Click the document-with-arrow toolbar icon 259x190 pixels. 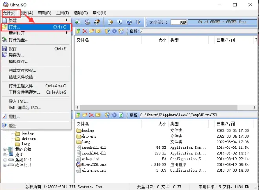[110, 22]
